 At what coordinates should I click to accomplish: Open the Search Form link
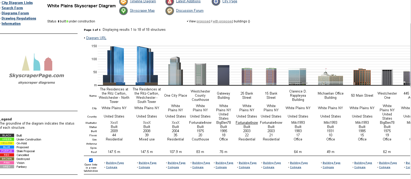[x=12, y=8]
